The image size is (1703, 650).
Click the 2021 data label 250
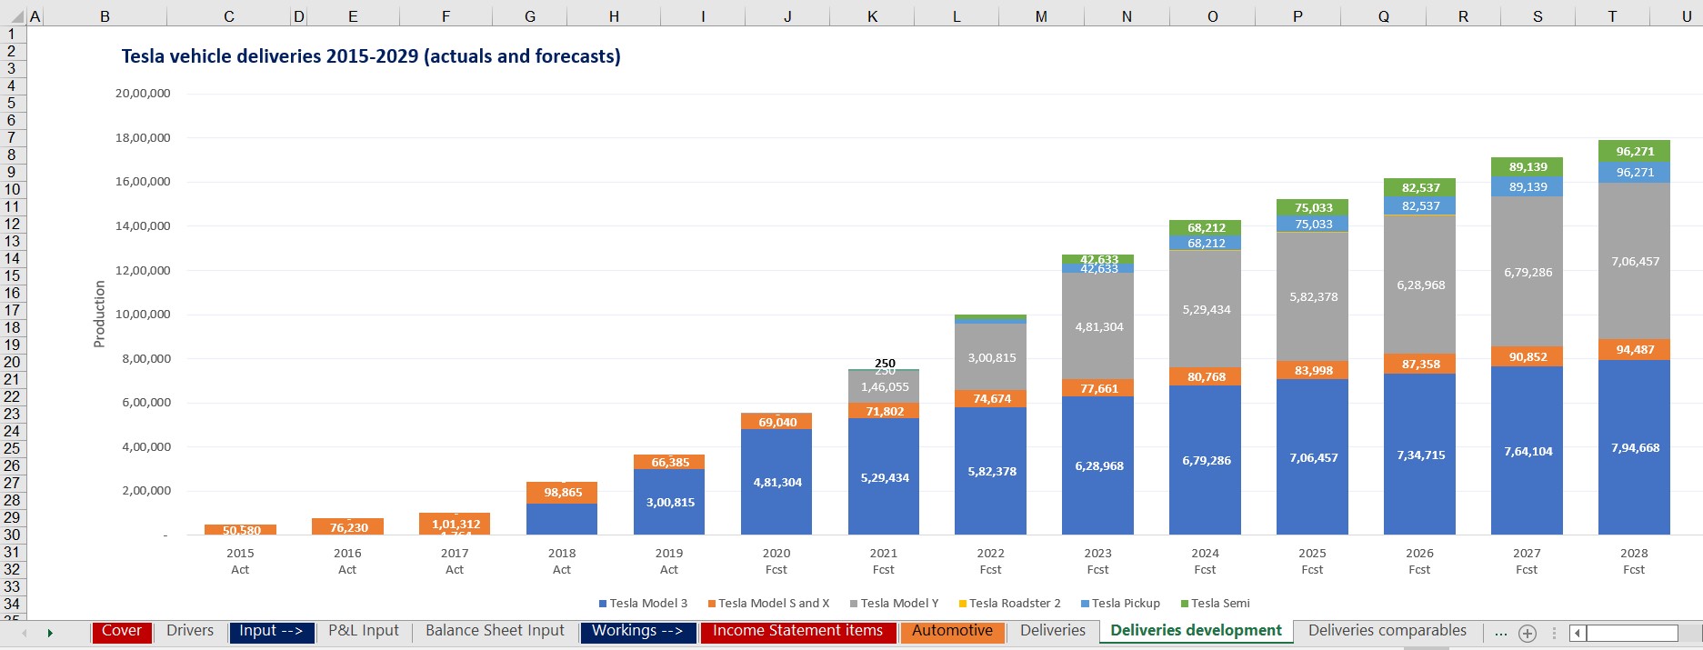(x=885, y=363)
